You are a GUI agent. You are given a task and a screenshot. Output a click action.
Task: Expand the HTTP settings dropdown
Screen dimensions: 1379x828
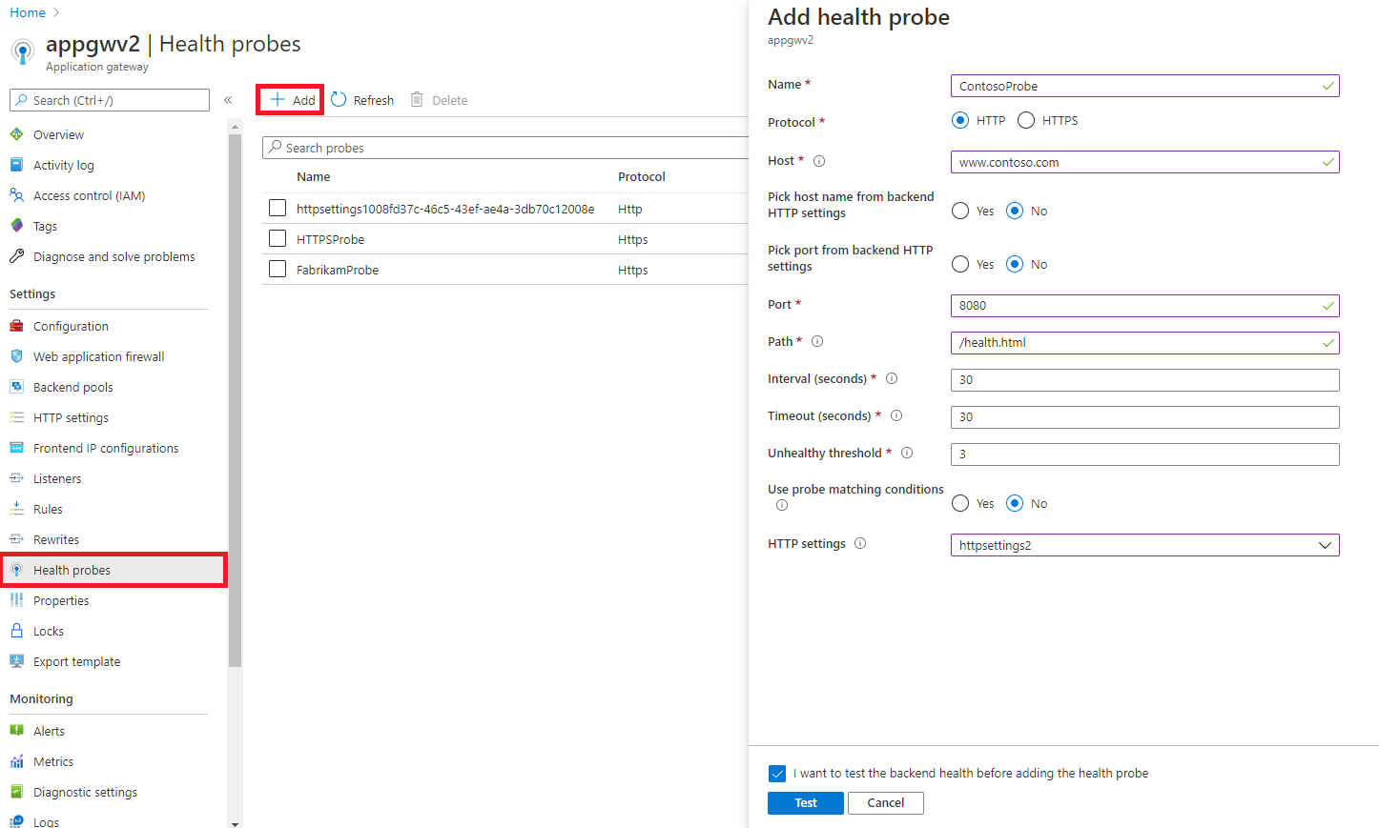click(1144, 545)
